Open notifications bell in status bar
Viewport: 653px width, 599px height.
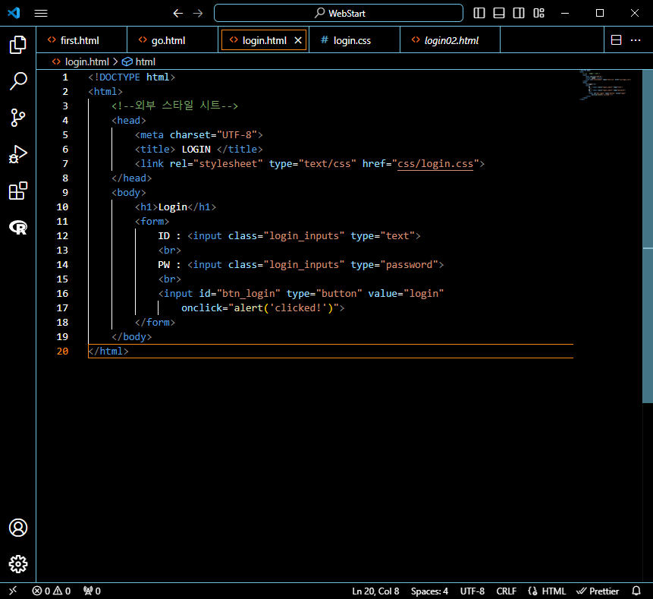[636, 591]
